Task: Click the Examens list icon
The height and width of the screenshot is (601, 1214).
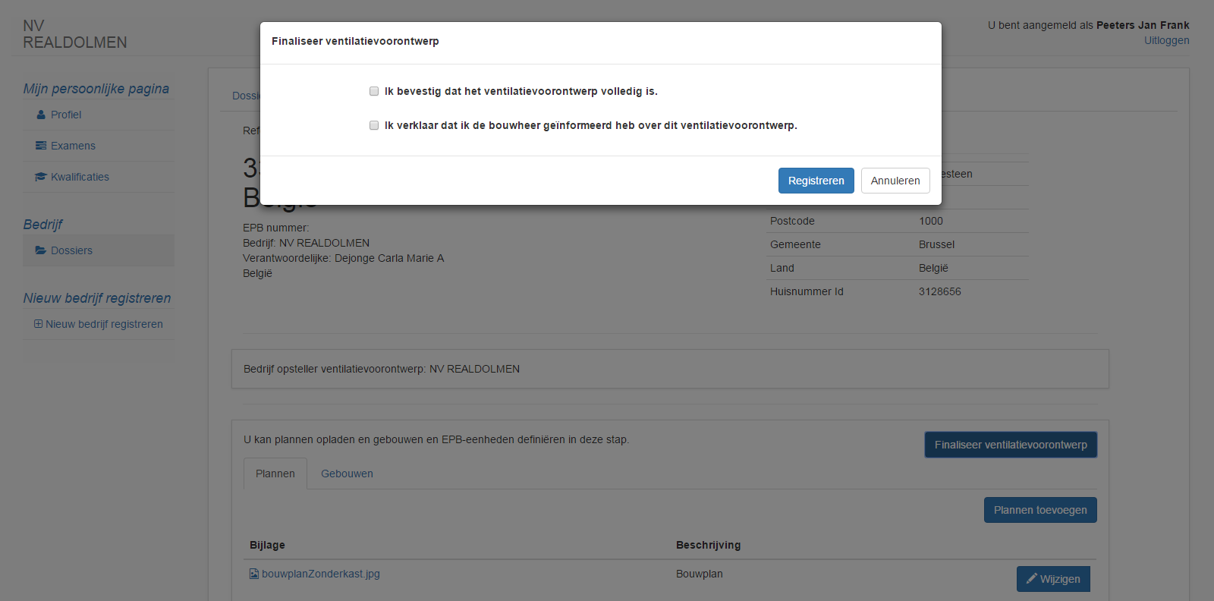Action: pos(41,146)
